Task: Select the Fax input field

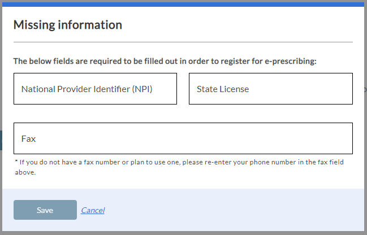Action: [183, 138]
